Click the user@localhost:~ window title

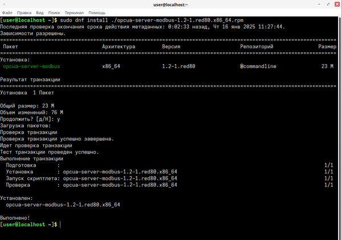pyautogui.click(x=171, y=4)
